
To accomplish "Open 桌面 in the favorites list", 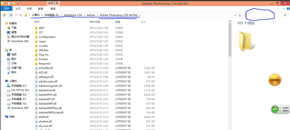I will 12,32.
